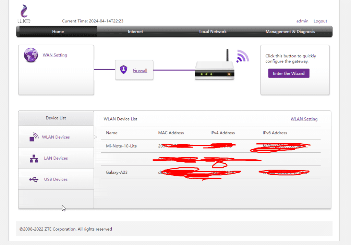The height and width of the screenshot is (245, 351).
Task: Click the Logout link
Action: pos(320,21)
